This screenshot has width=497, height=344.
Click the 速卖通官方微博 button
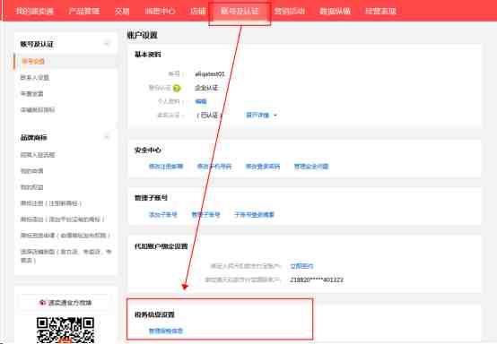coord(65,303)
